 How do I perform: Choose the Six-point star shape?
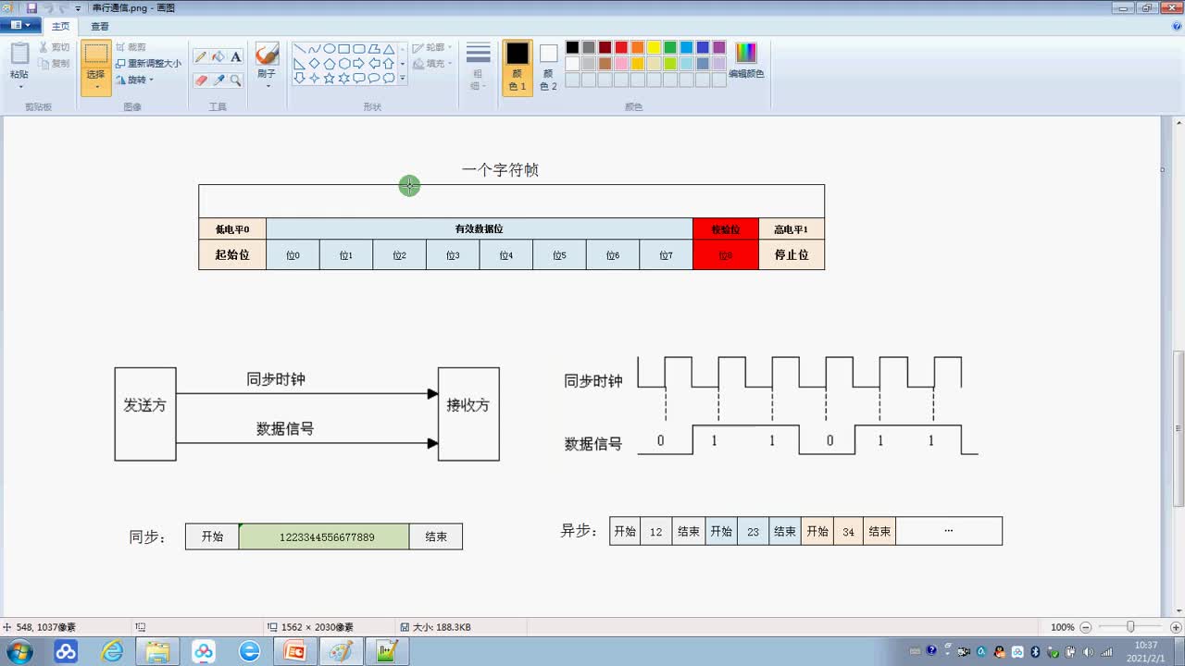[343, 79]
